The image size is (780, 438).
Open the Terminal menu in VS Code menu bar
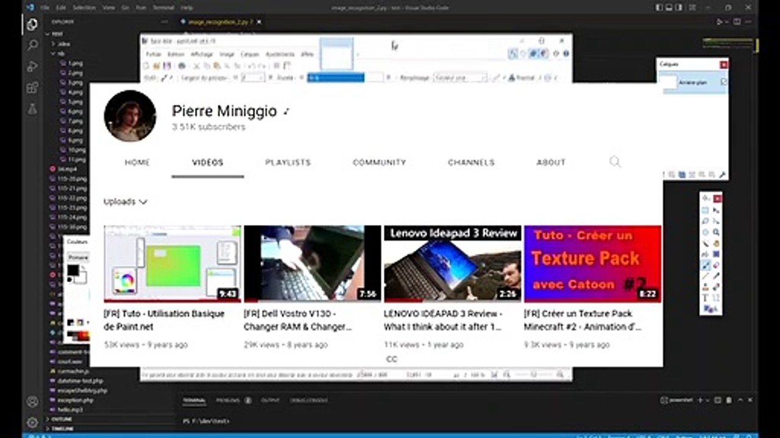point(163,8)
